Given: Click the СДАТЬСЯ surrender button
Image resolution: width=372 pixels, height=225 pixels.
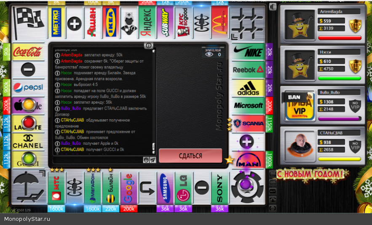Looking at the screenshot, I should tap(190, 156).
